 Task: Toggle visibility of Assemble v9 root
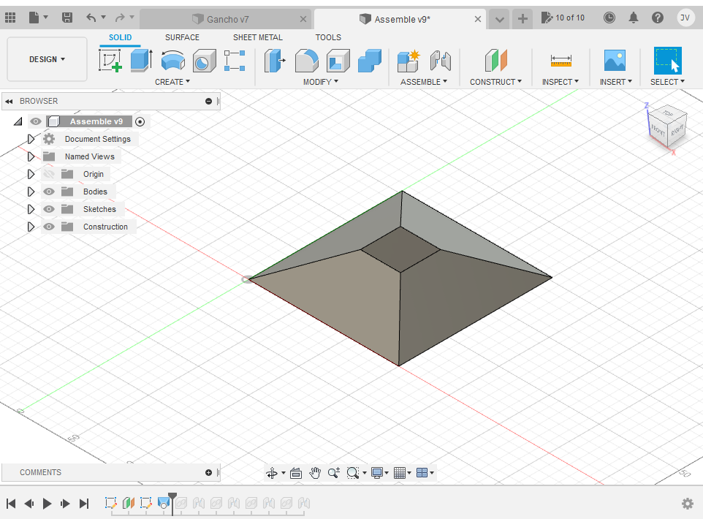(36, 121)
